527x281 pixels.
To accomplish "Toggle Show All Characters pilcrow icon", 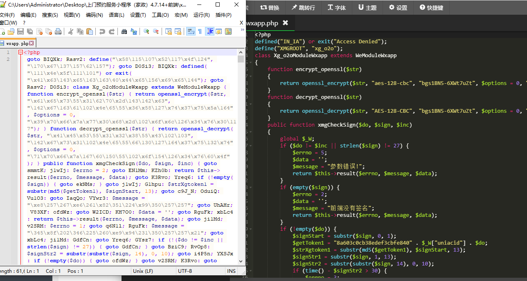I will coord(200,31).
